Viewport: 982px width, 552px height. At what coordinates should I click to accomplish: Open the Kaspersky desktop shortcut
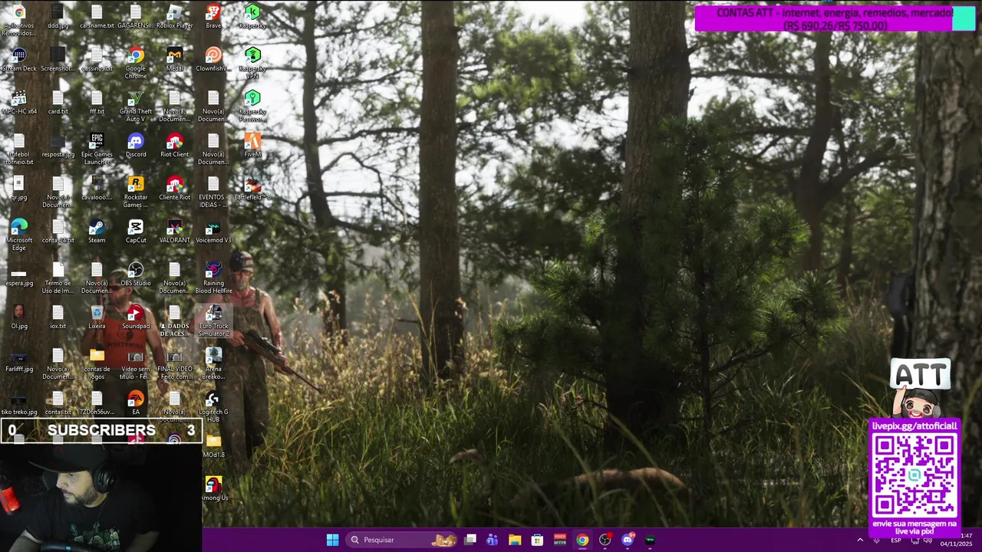[x=252, y=17]
